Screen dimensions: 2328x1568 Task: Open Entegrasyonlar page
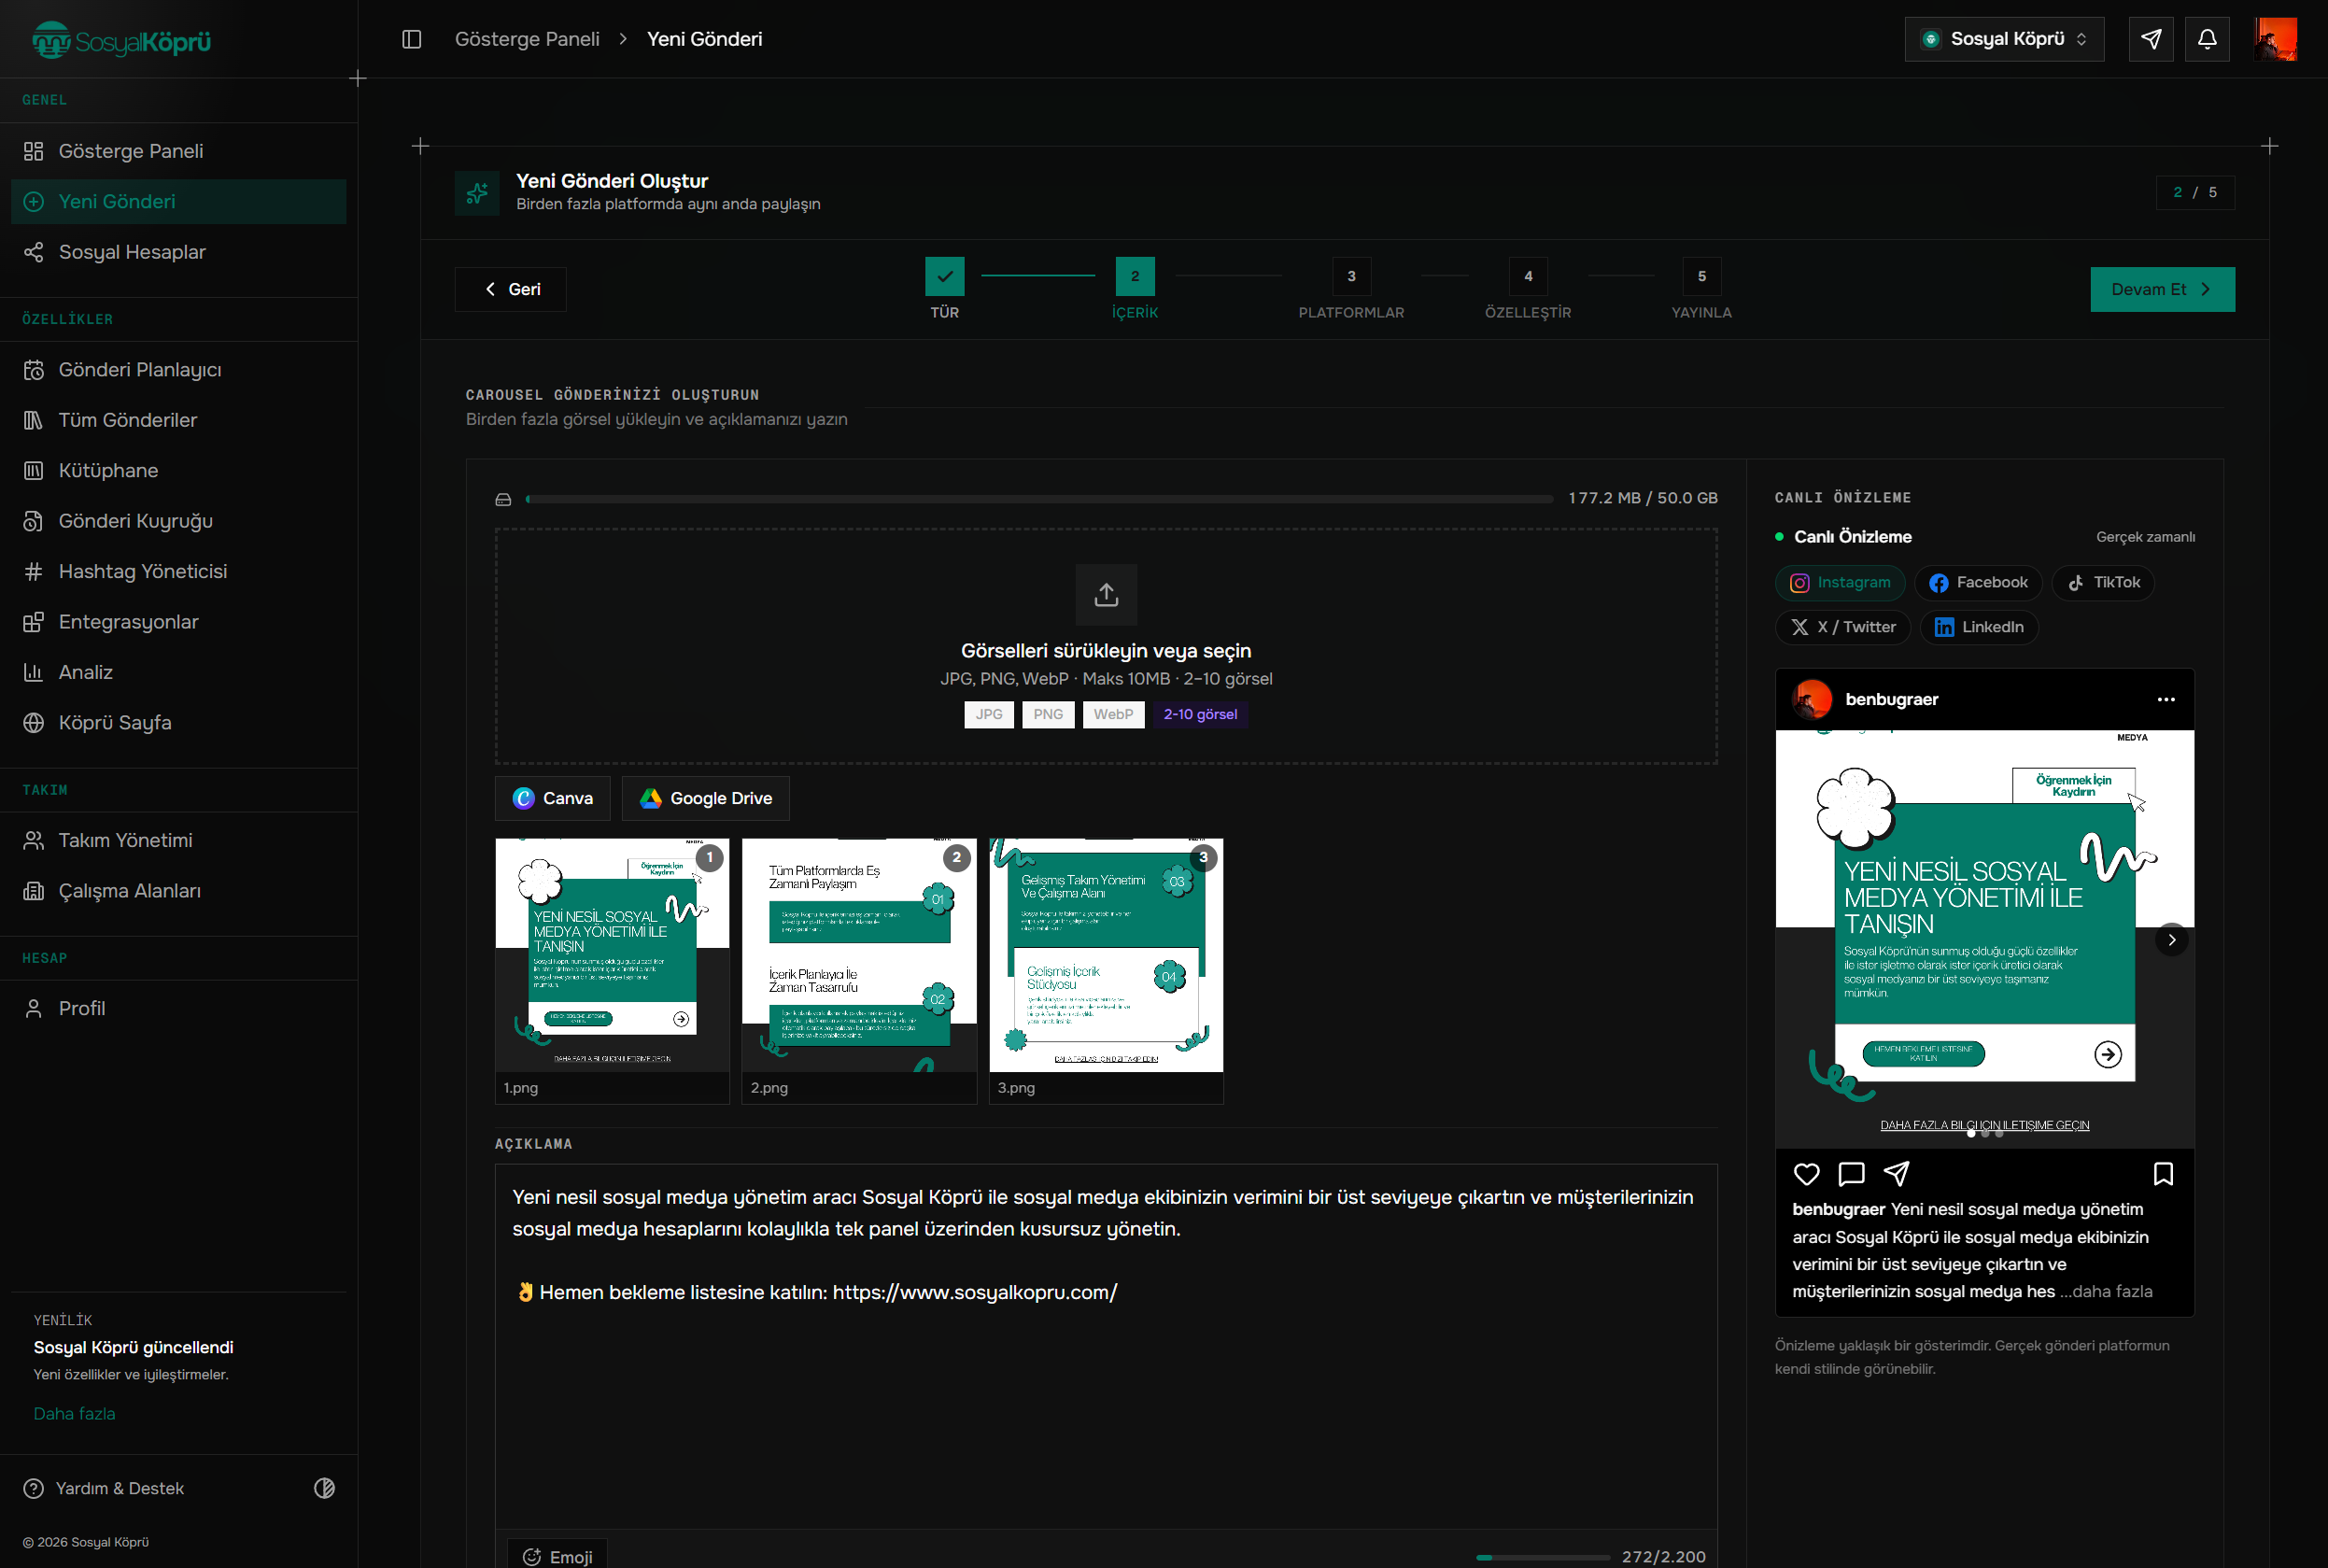coord(179,622)
